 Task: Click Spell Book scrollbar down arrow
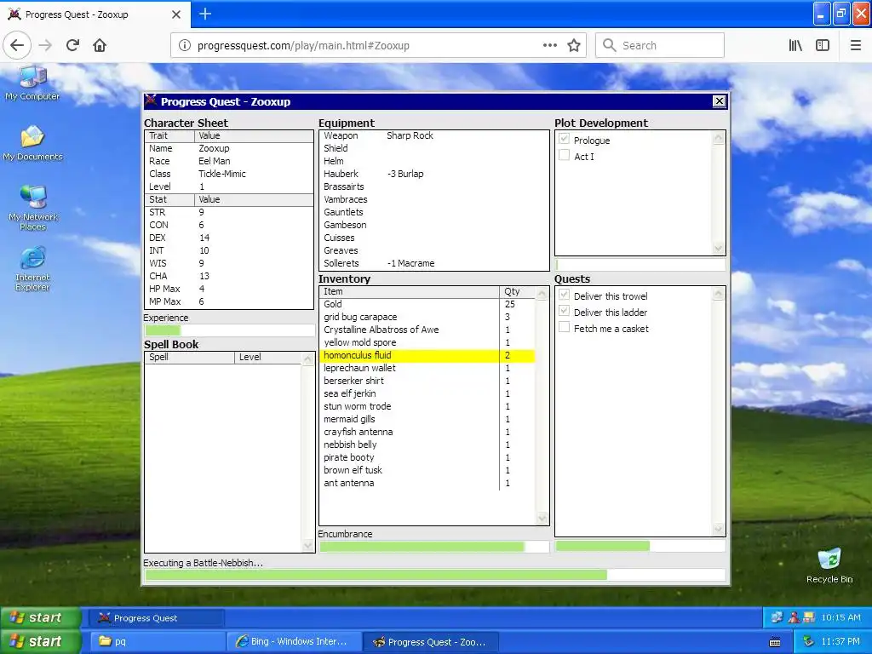307,546
